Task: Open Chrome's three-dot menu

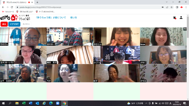Action: (186, 7)
